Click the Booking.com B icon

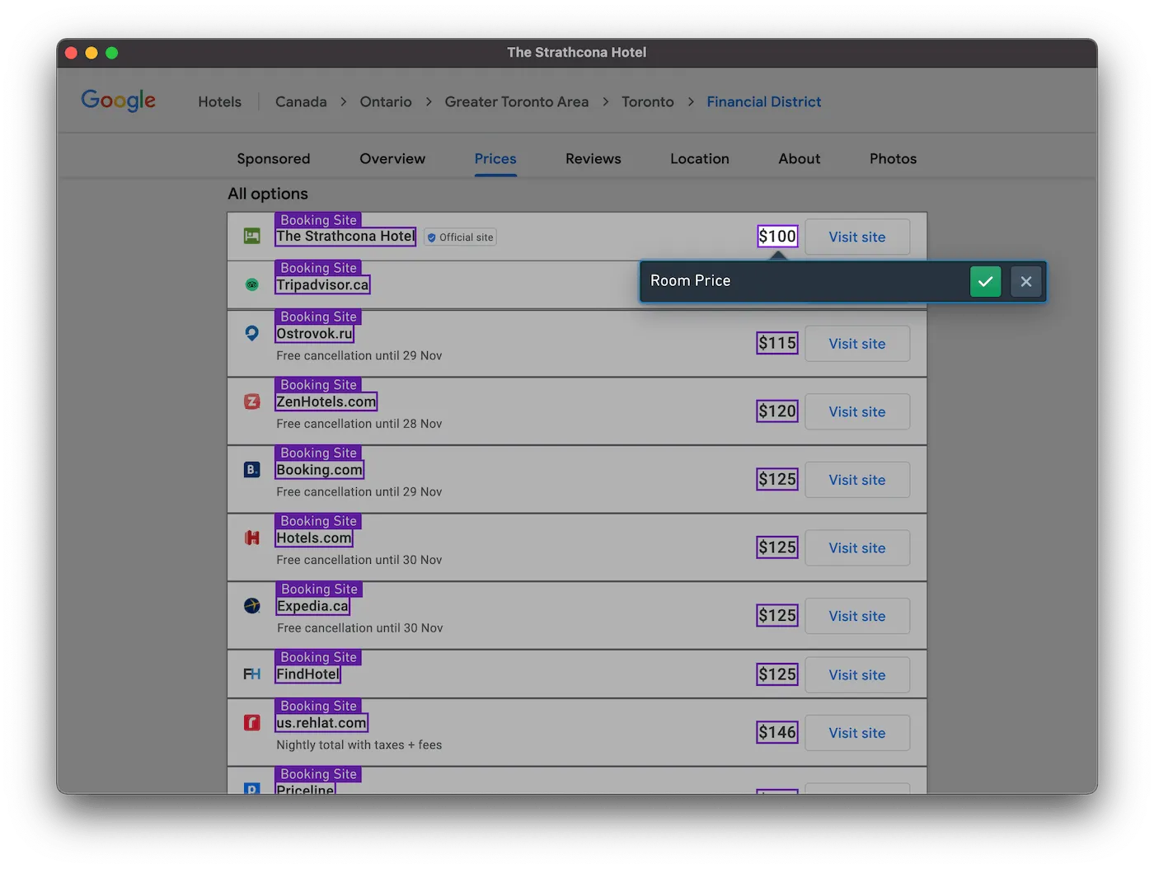point(252,469)
